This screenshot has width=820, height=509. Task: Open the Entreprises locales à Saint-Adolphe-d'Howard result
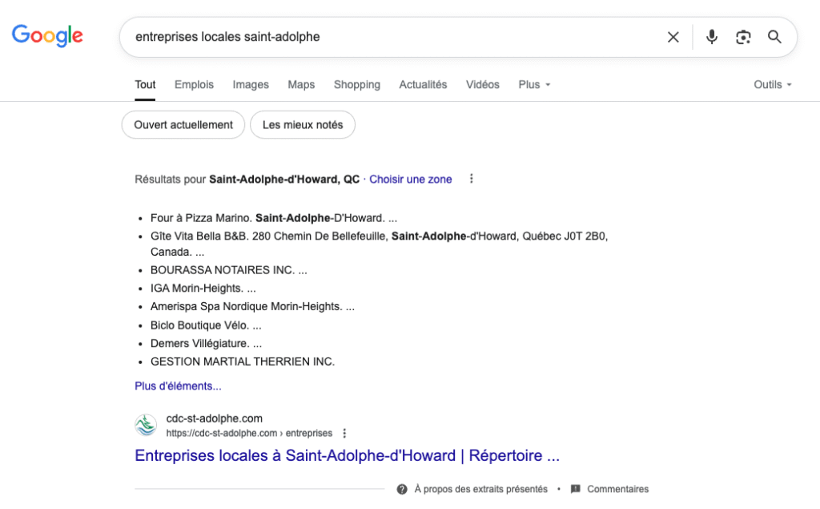[x=347, y=455]
